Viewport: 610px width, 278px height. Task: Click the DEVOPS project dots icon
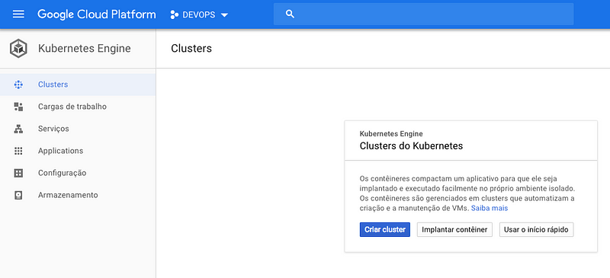(175, 14)
